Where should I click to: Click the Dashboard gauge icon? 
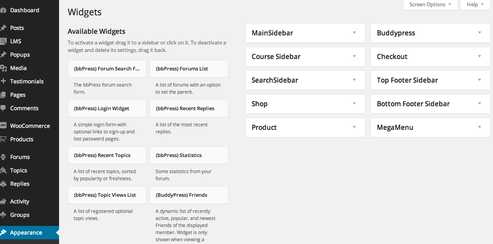3,10
